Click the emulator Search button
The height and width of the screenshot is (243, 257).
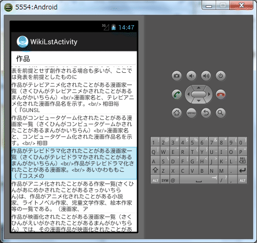point(221,113)
